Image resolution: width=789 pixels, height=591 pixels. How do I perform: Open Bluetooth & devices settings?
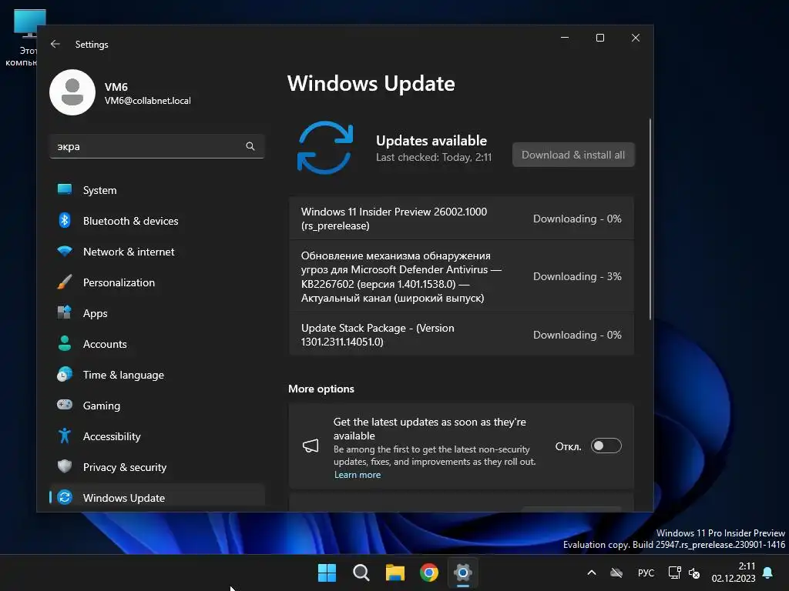click(x=157, y=221)
